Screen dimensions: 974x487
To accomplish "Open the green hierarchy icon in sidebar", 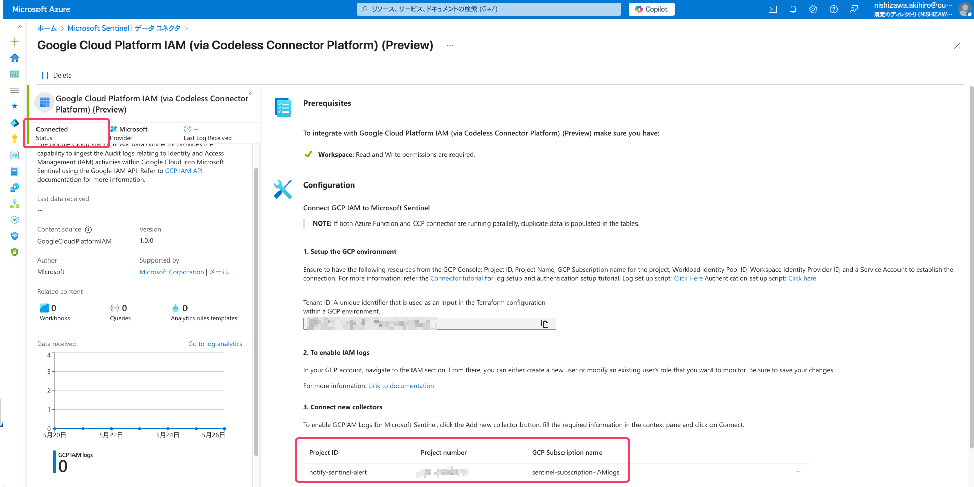I will point(15,204).
